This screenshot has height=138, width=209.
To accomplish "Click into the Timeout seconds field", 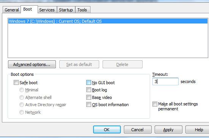I will (x=165, y=82).
